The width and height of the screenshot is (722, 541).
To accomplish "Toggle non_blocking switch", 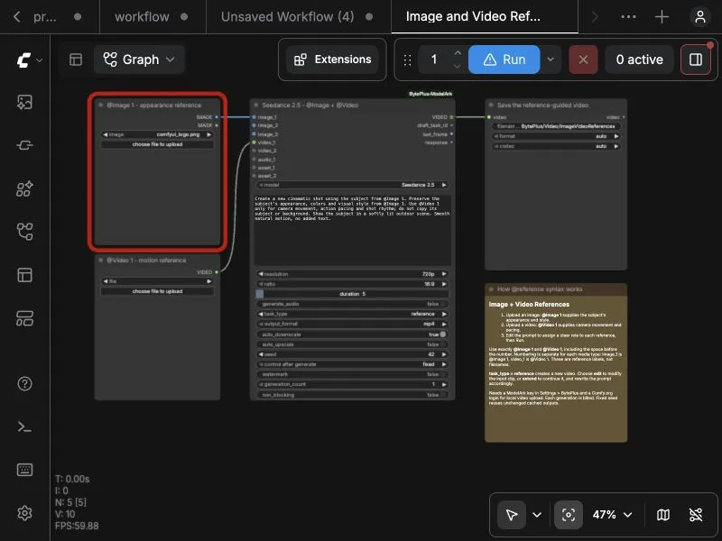I will [352, 395].
